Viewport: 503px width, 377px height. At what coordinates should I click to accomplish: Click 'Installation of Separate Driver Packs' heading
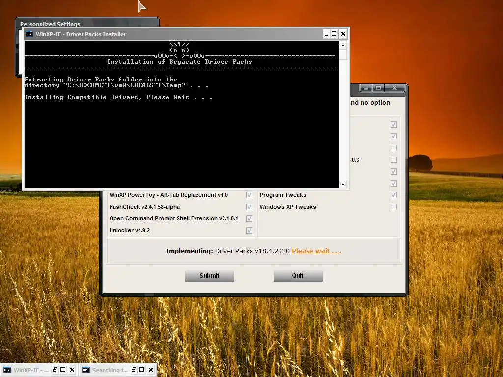[179, 62]
